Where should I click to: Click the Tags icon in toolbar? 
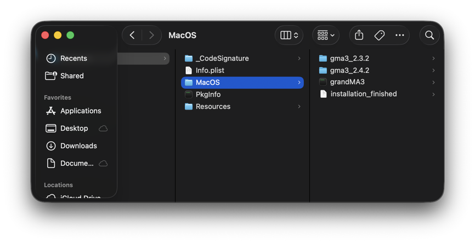pos(379,36)
